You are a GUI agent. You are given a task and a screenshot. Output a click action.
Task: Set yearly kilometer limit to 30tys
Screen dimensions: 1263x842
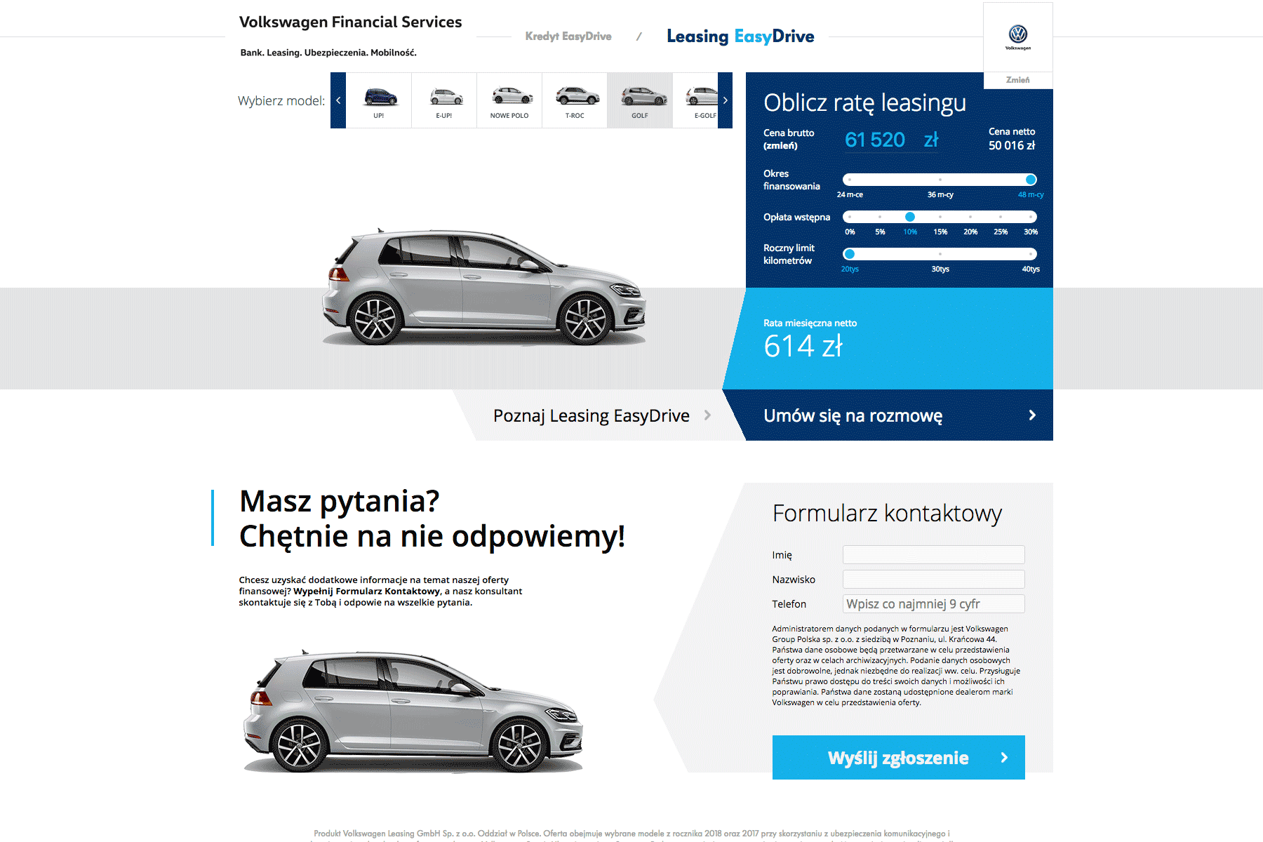coord(940,254)
